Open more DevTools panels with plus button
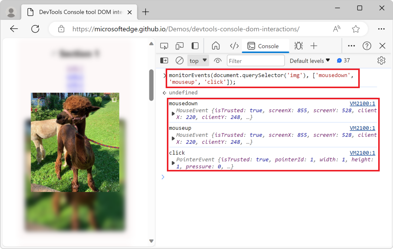 tap(314, 46)
